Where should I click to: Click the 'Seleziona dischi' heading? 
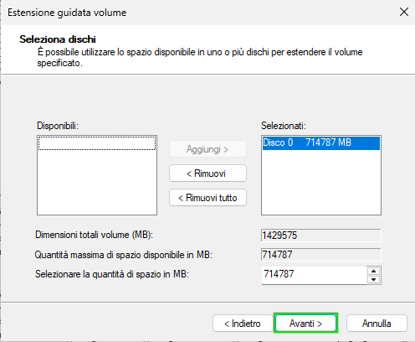(58, 39)
